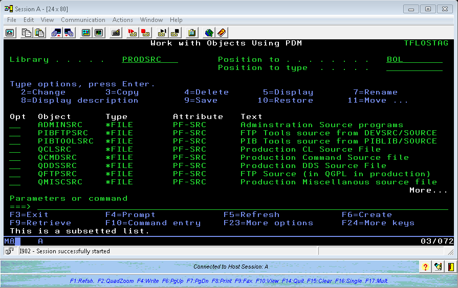Open the Keyboard Remap toolbar icon
This screenshot has width=458, height=288.
point(116,33)
